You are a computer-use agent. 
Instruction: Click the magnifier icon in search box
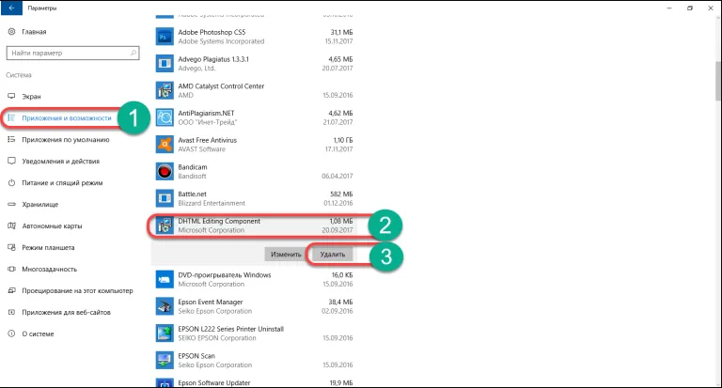[133, 53]
